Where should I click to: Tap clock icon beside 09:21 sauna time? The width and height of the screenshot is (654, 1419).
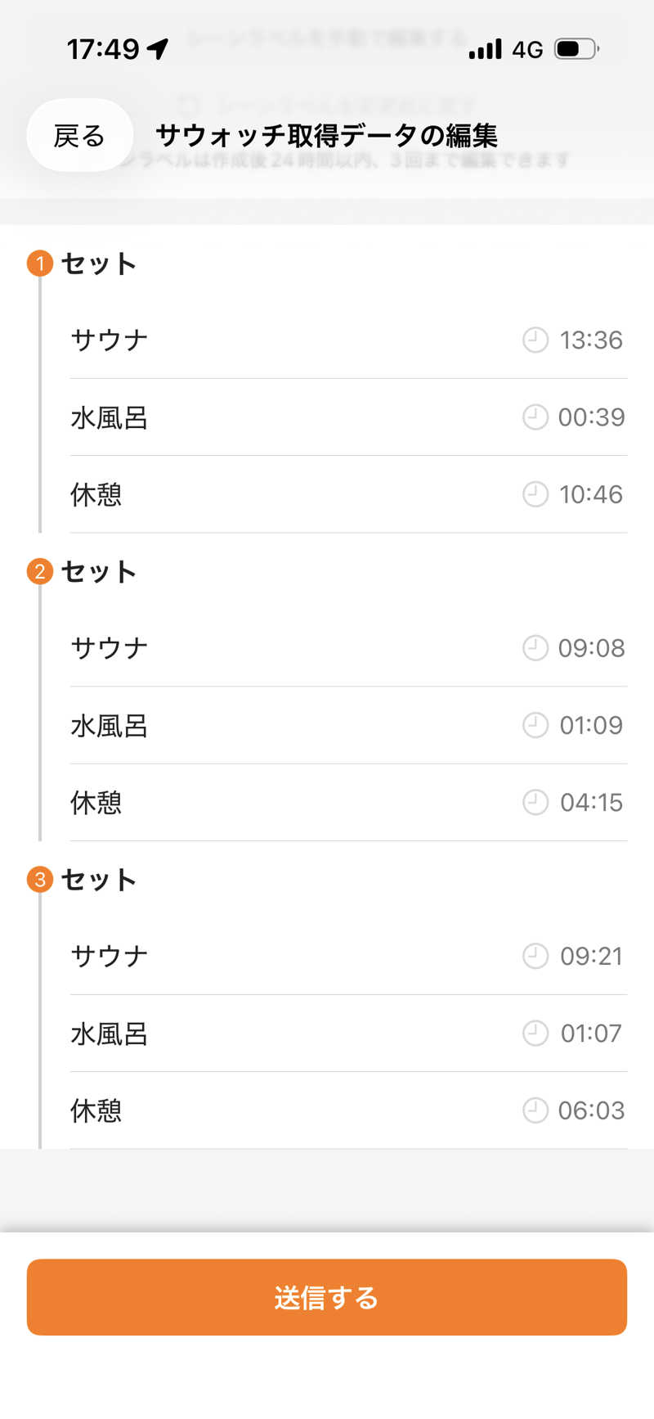tap(535, 956)
